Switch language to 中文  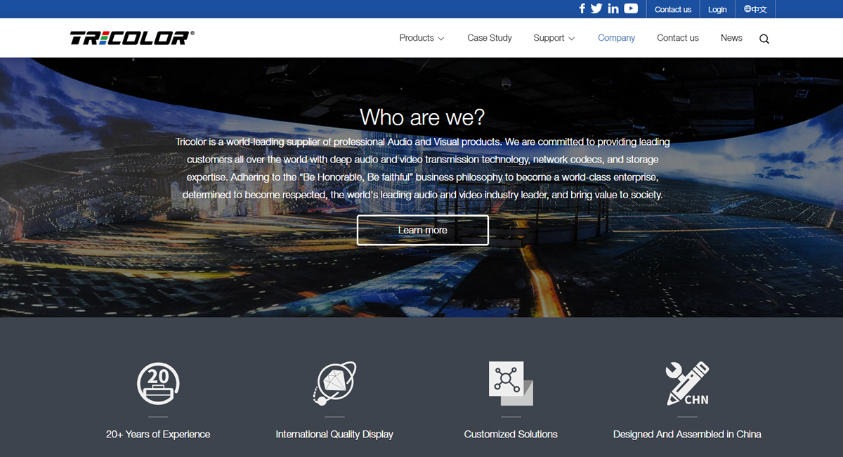point(755,9)
